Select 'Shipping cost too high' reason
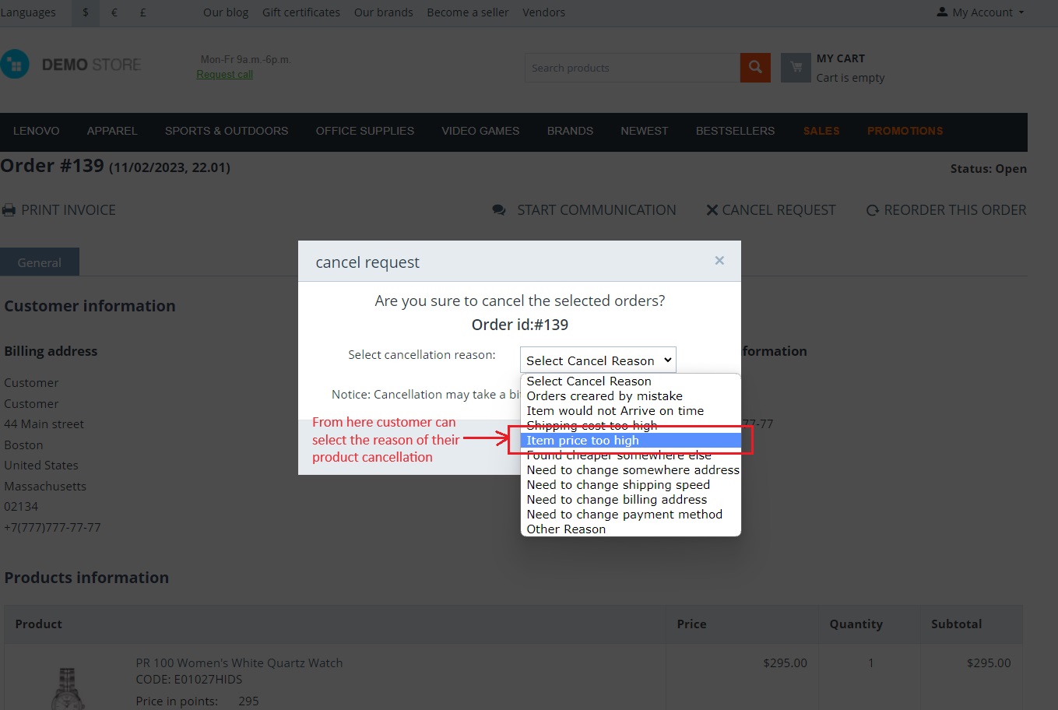 (x=631, y=425)
